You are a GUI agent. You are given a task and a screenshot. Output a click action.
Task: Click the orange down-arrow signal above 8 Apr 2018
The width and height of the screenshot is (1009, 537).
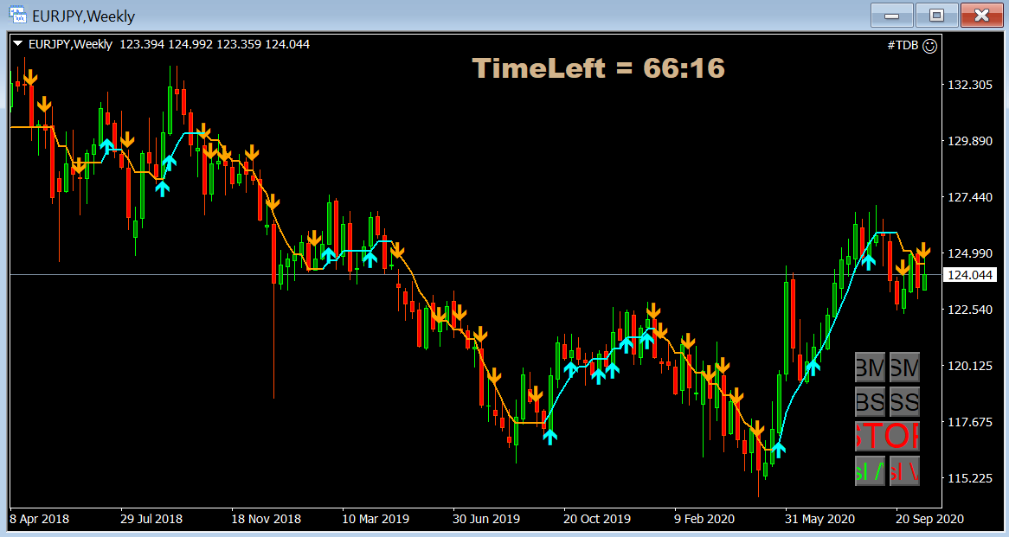click(x=31, y=75)
